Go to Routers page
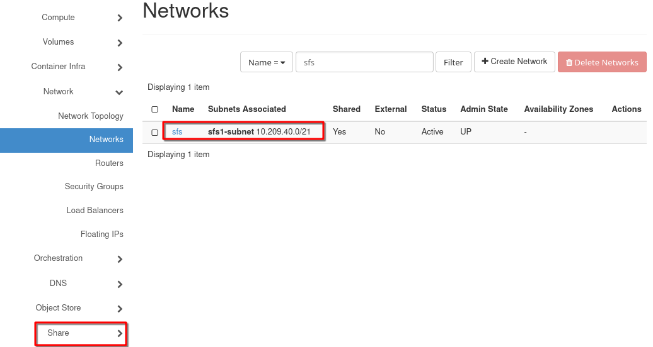Screen dimensions: 653x347 [x=109, y=163]
